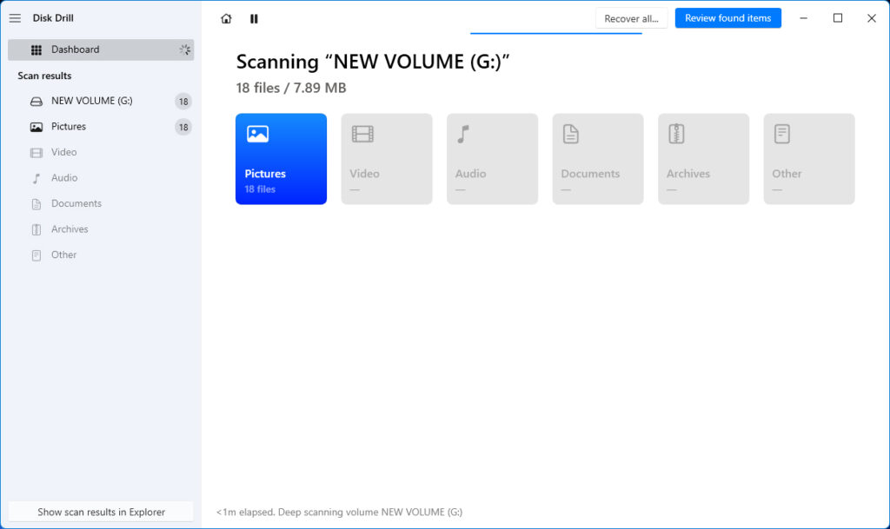Click the Home icon in the toolbar
Viewport: 890px width, 529px height.
[226, 18]
